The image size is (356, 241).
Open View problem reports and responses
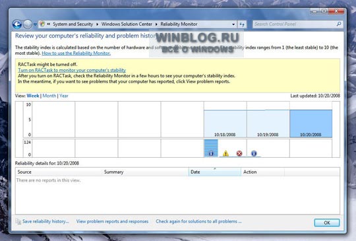(x=112, y=221)
